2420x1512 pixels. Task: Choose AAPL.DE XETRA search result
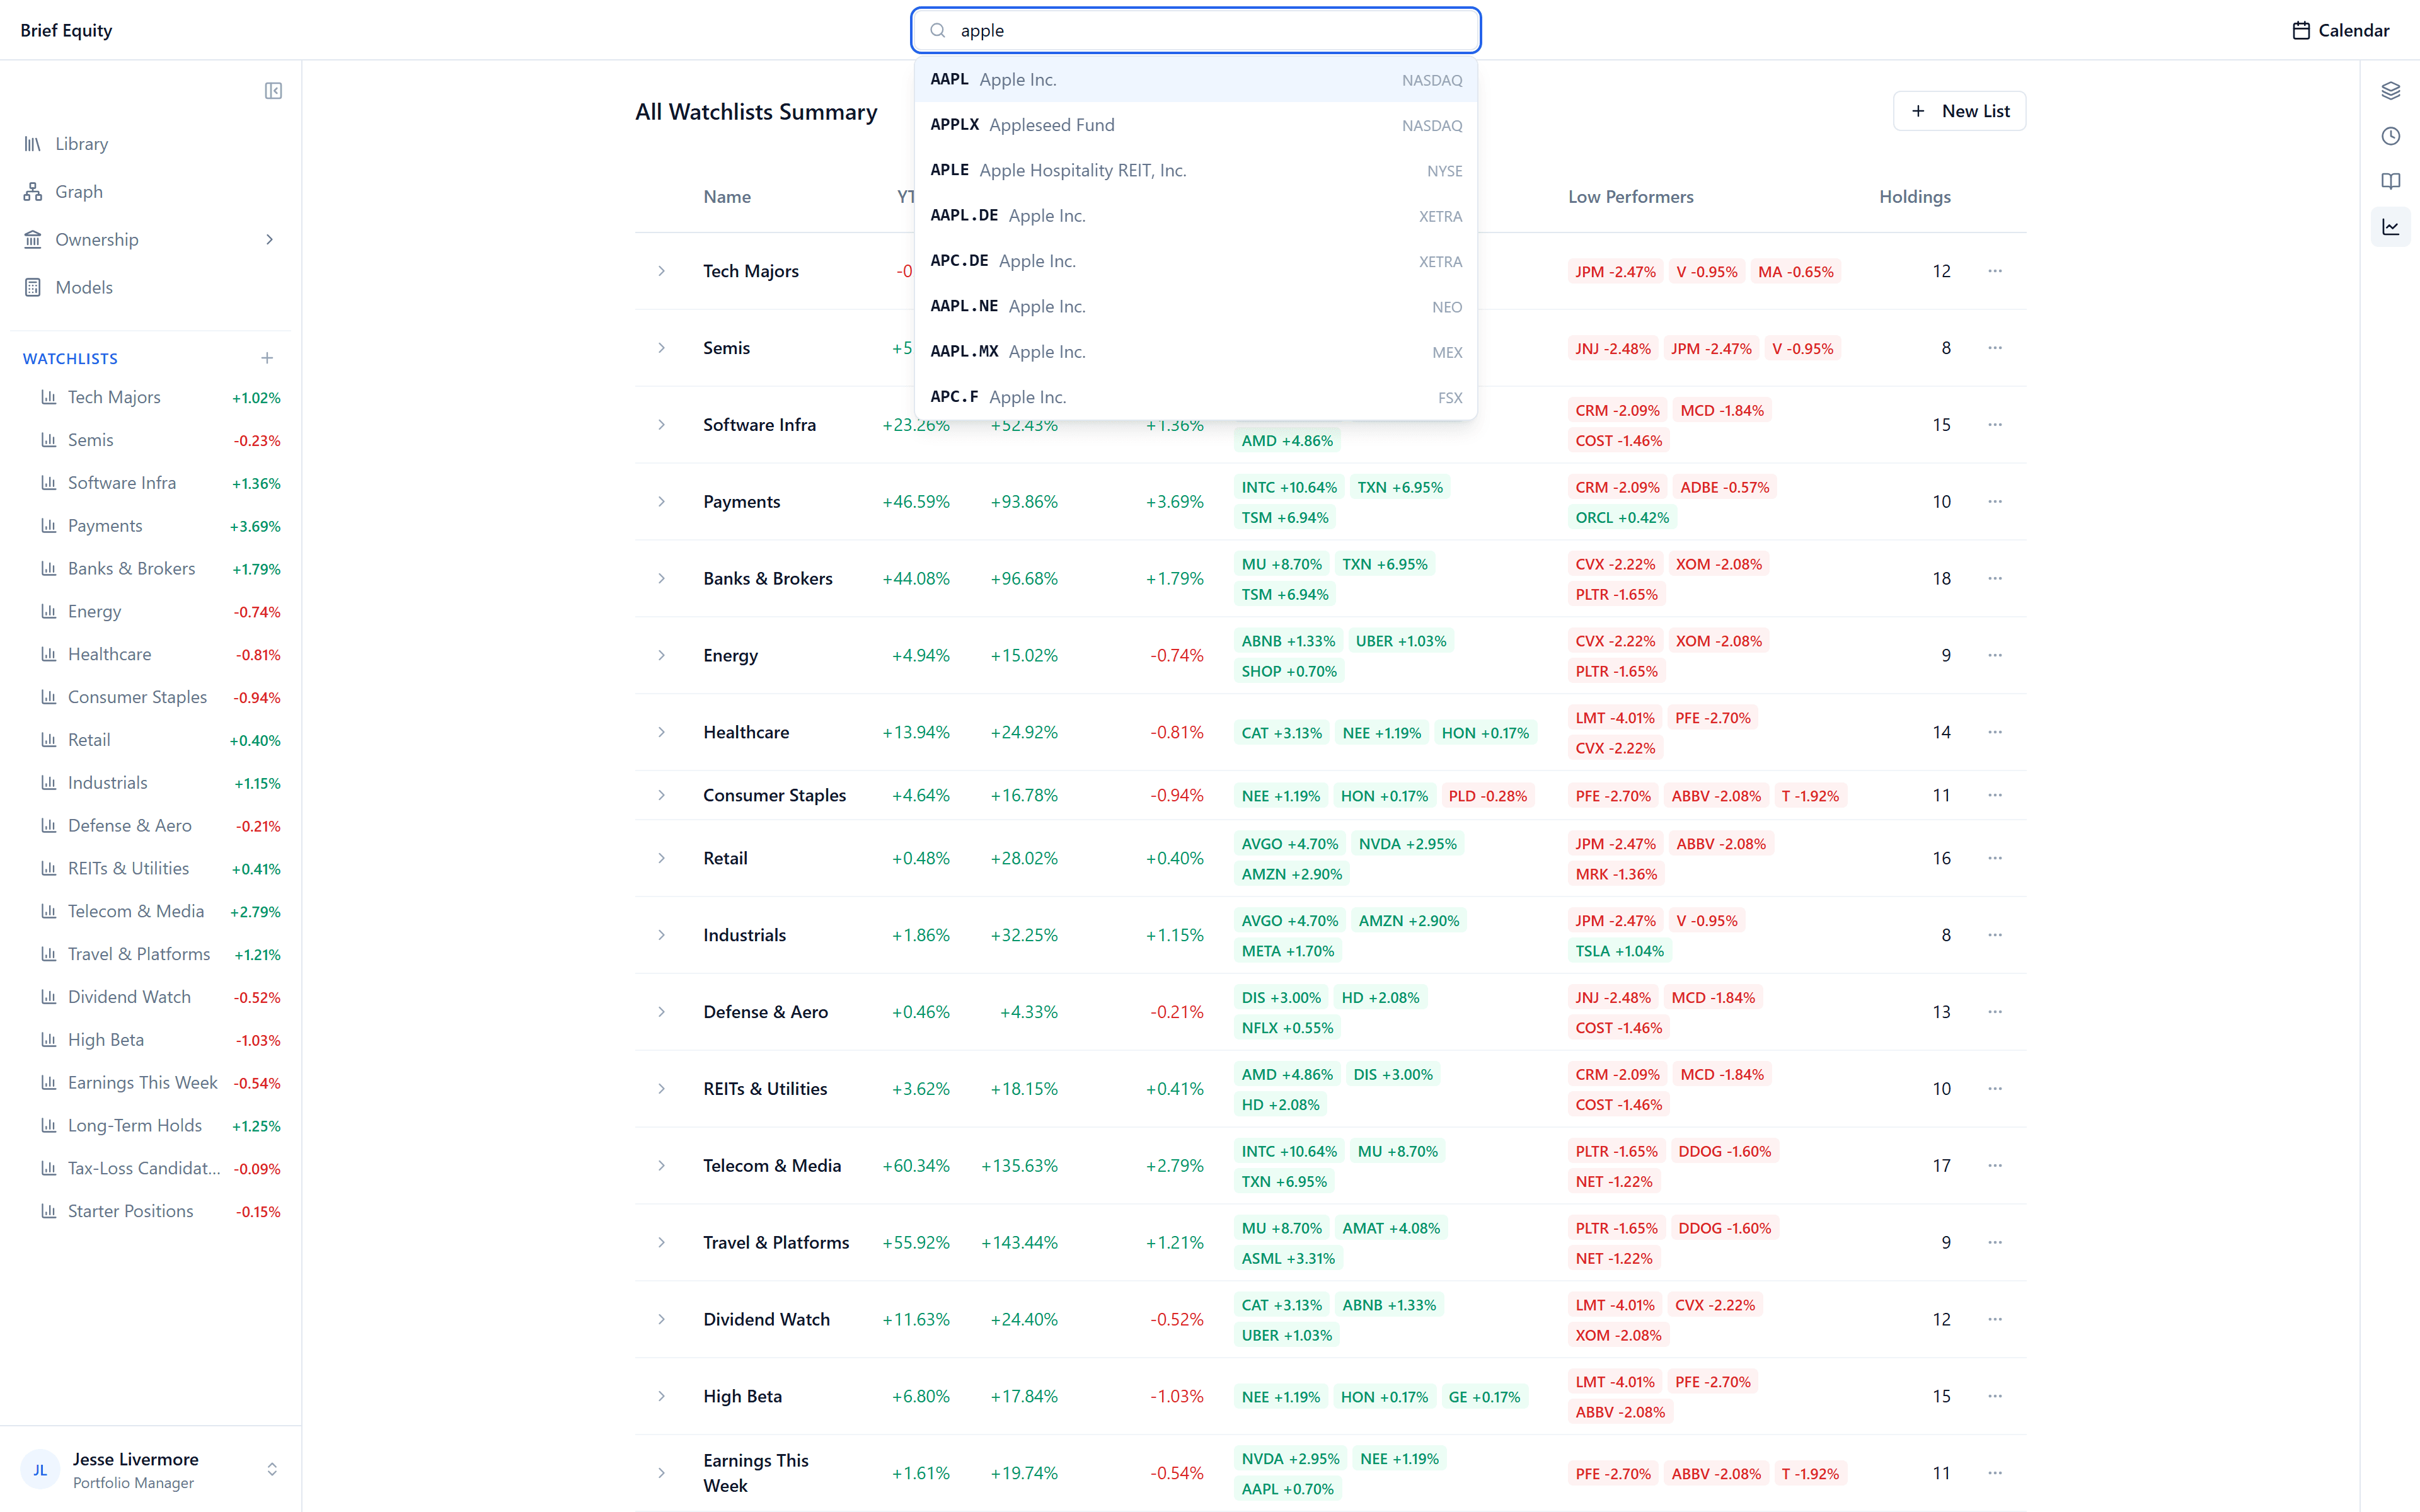point(1195,216)
